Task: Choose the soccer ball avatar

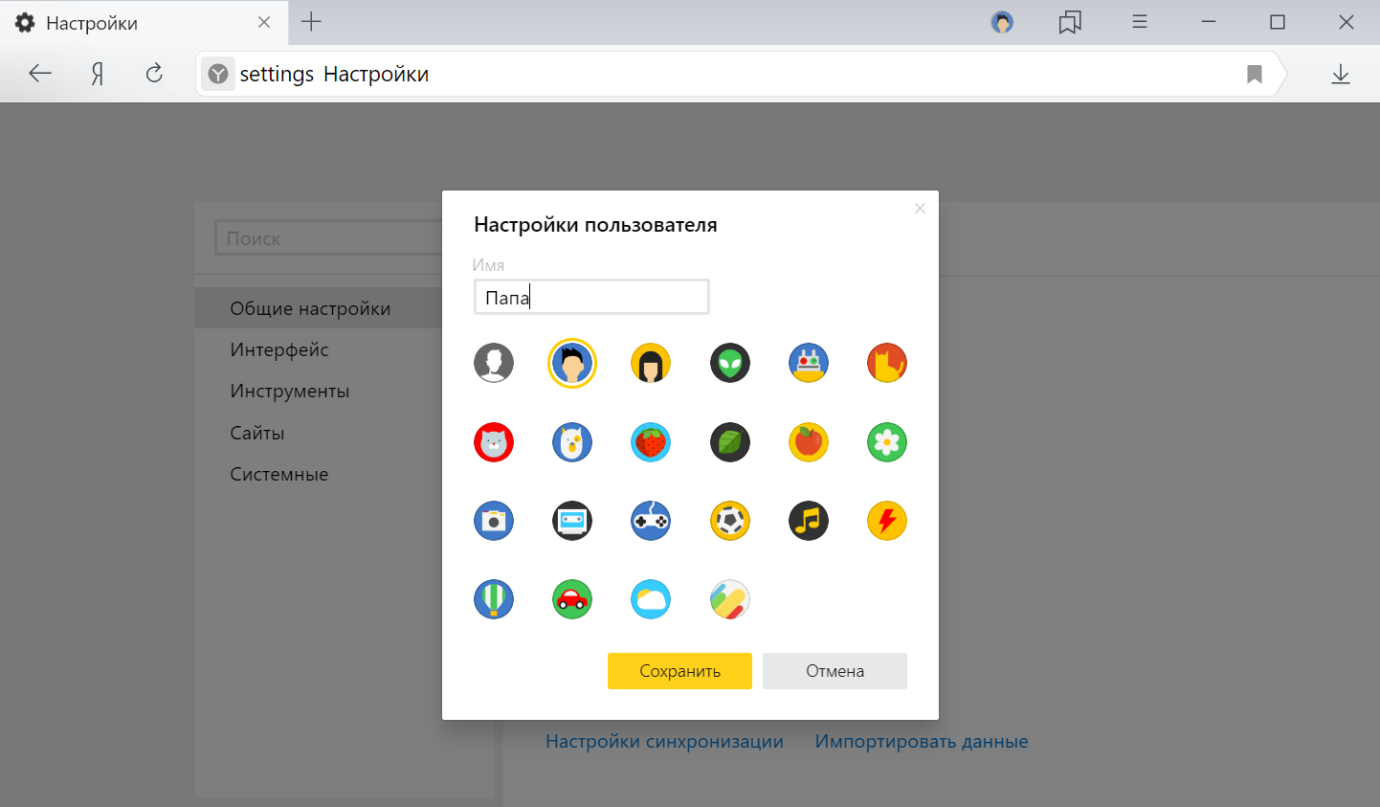Action: click(730, 521)
